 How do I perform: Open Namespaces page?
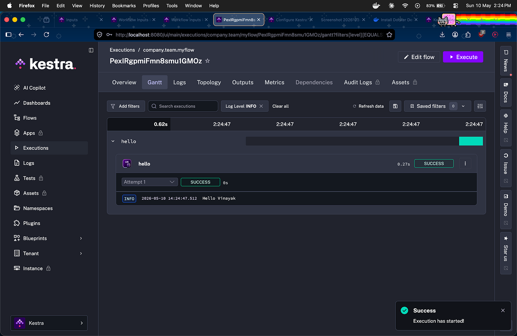tap(33, 208)
